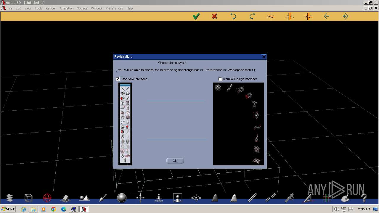Viewport: 379px width, 213px height.
Task: Click the figure standing on grid icon
Action: point(159,198)
